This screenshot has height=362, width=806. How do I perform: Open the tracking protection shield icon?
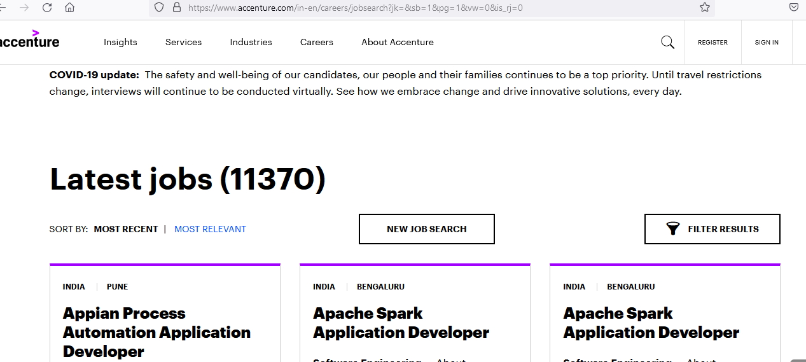pyautogui.click(x=159, y=8)
